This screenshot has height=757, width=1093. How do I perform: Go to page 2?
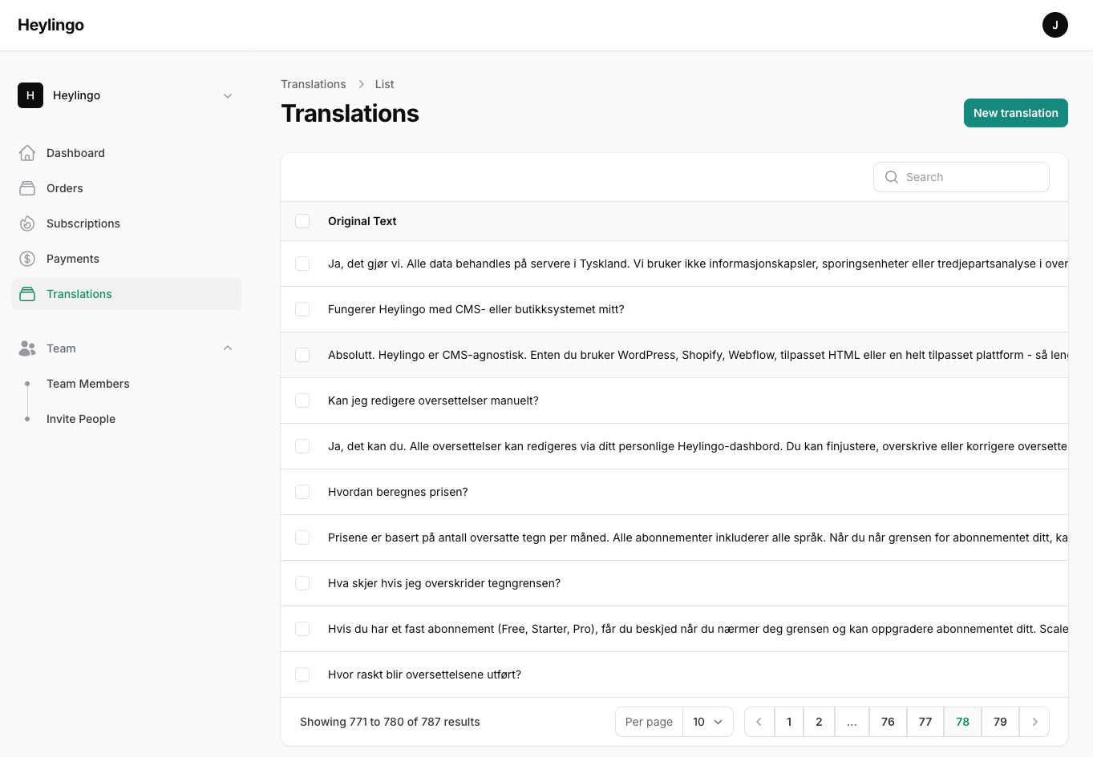pos(819,722)
